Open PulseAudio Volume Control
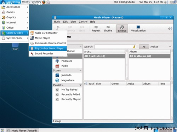The width and height of the screenshot is (177, 132). click(x=48, y=43)
